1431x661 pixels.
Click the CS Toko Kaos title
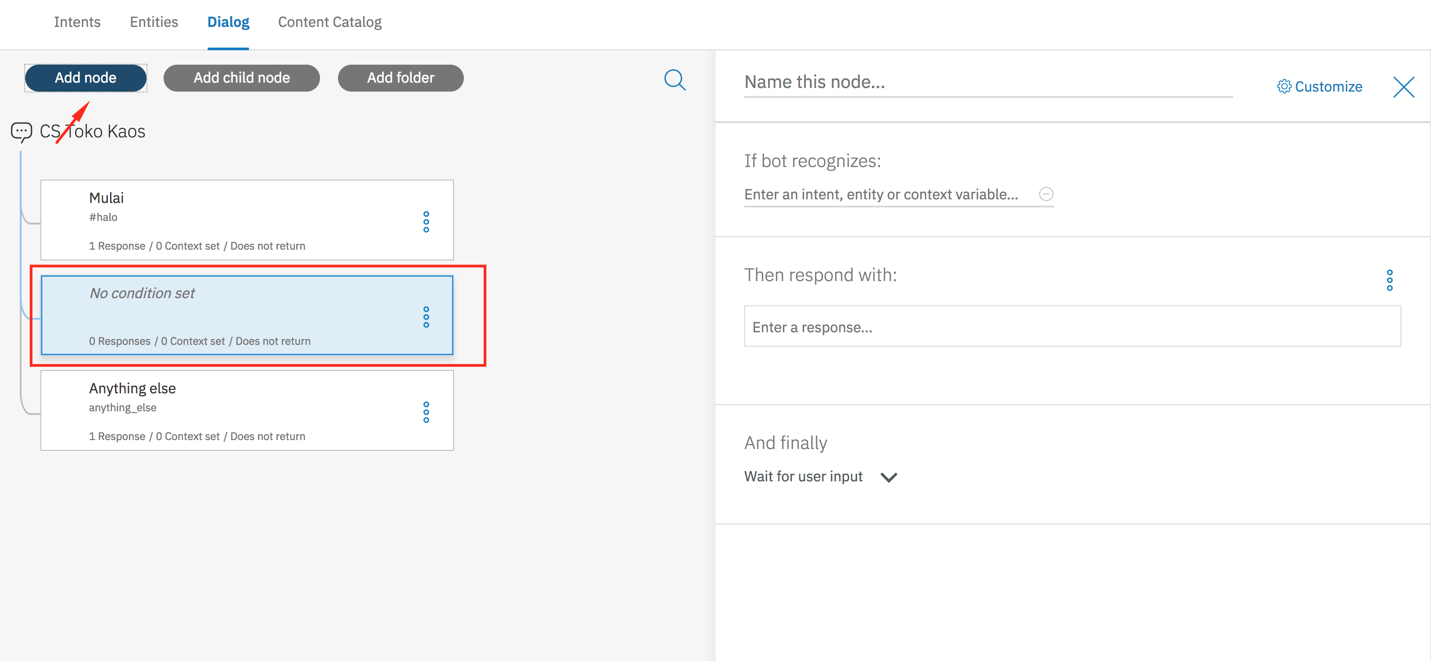coord(92,132)
